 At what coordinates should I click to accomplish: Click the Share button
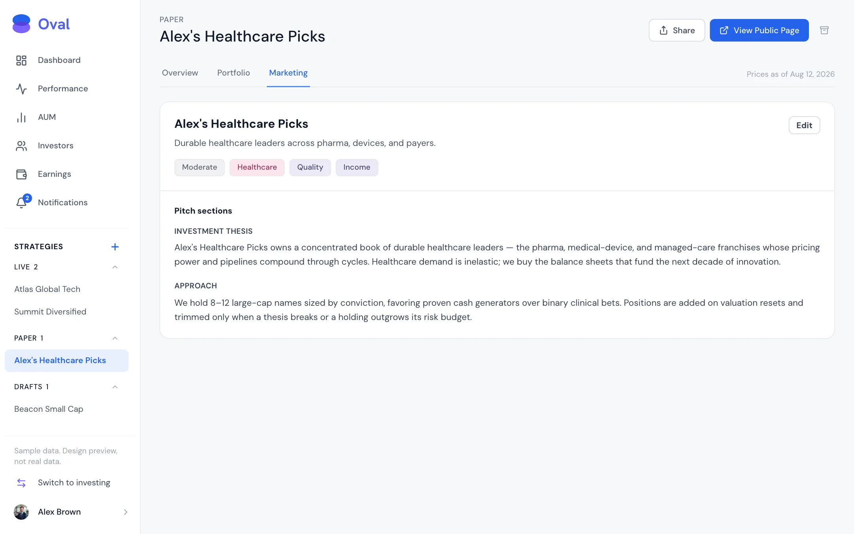coord(676,30)
